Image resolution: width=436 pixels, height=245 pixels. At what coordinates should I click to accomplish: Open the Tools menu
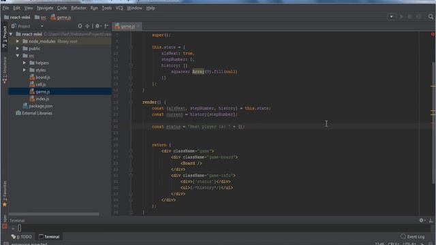click(x=106, y=8)
